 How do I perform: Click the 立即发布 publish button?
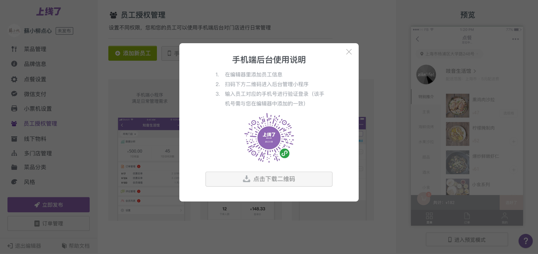pos(49,205)
